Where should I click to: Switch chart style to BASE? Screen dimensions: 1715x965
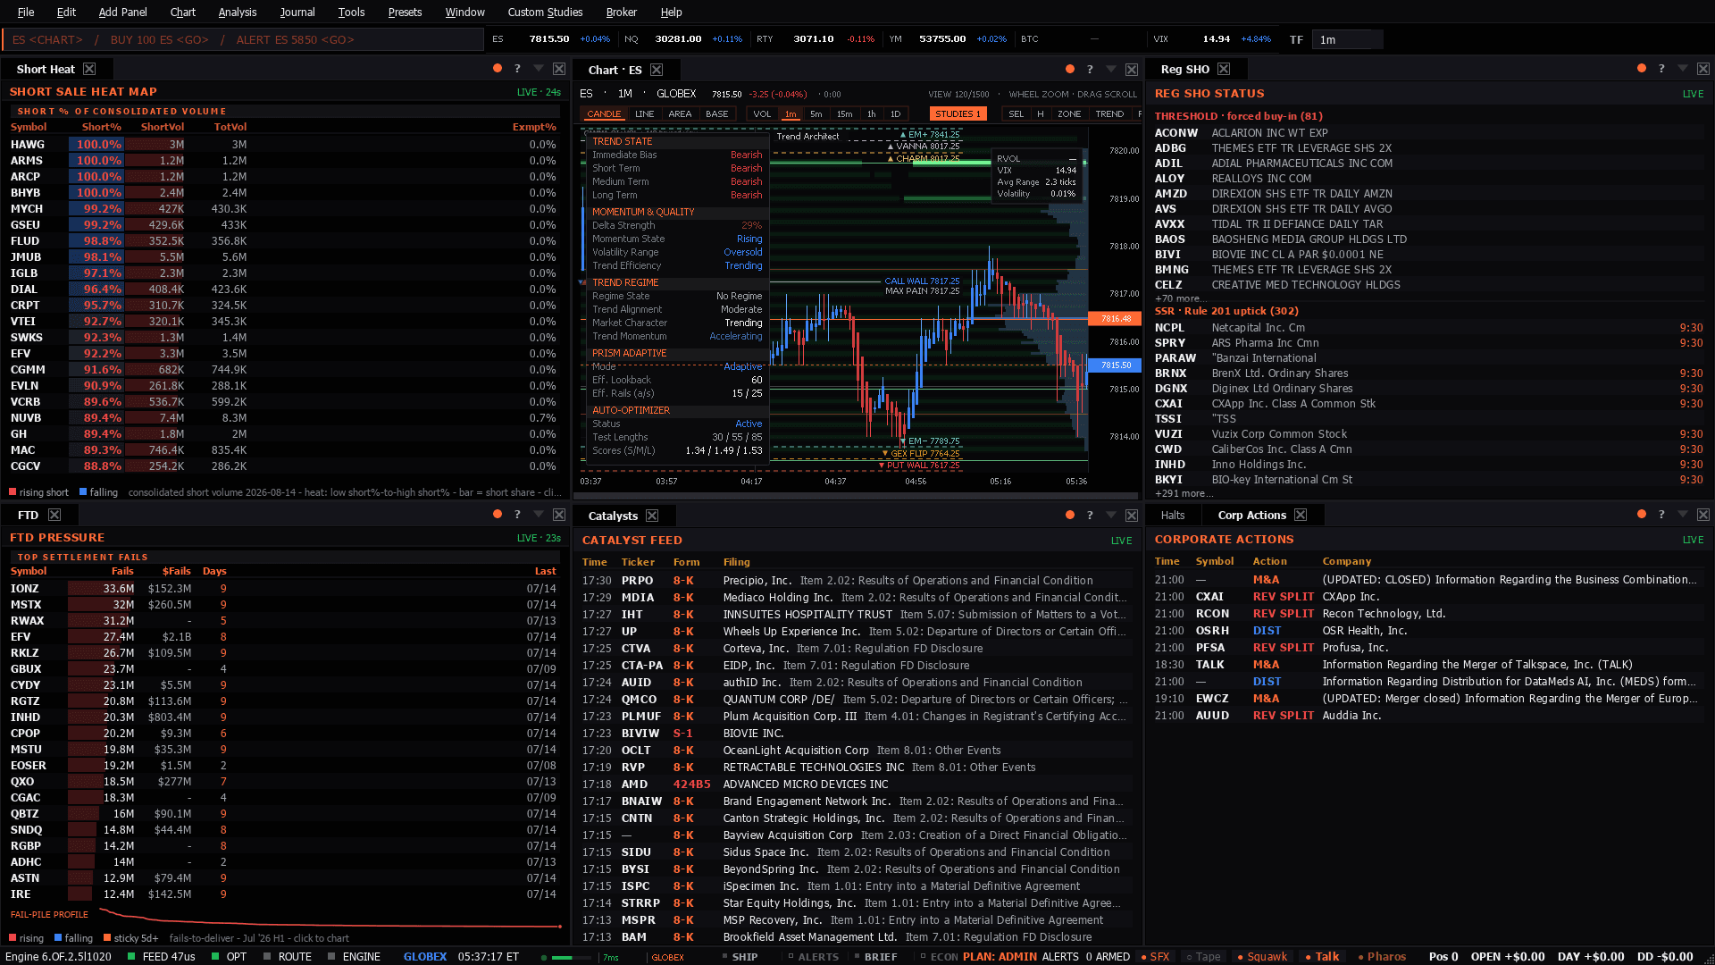(717, 114)
